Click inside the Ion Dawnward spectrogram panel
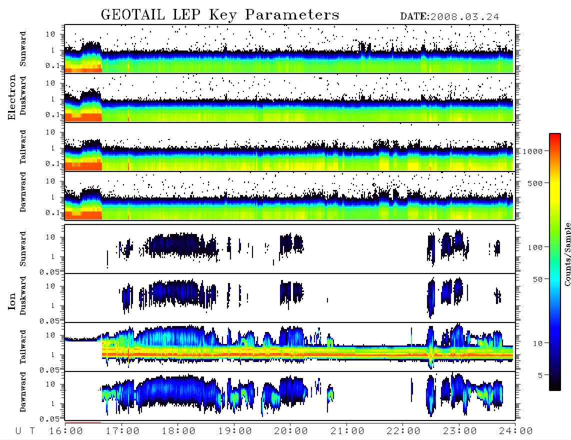This screenshot has height=440, width=571. (x=290, y=396)
